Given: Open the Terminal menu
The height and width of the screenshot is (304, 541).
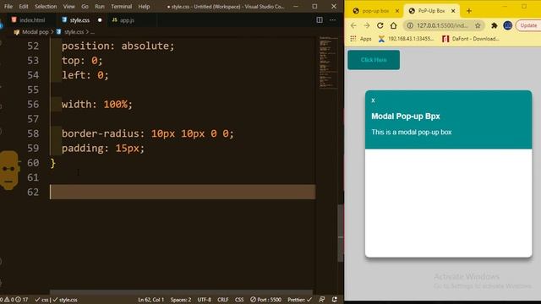Looking at the screenshot, I should pyautogui.click(x=121, y=6).
